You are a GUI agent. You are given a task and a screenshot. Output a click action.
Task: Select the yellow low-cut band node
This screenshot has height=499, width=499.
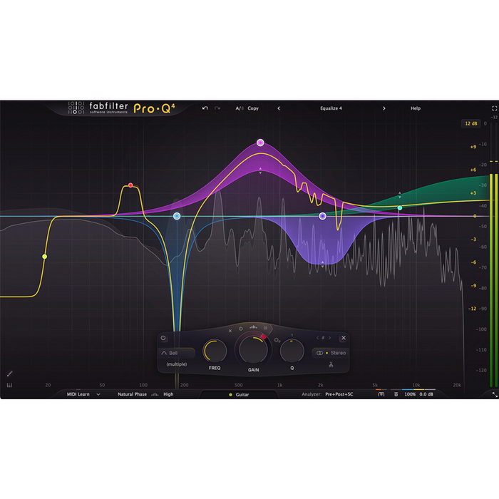click(44, 257)
